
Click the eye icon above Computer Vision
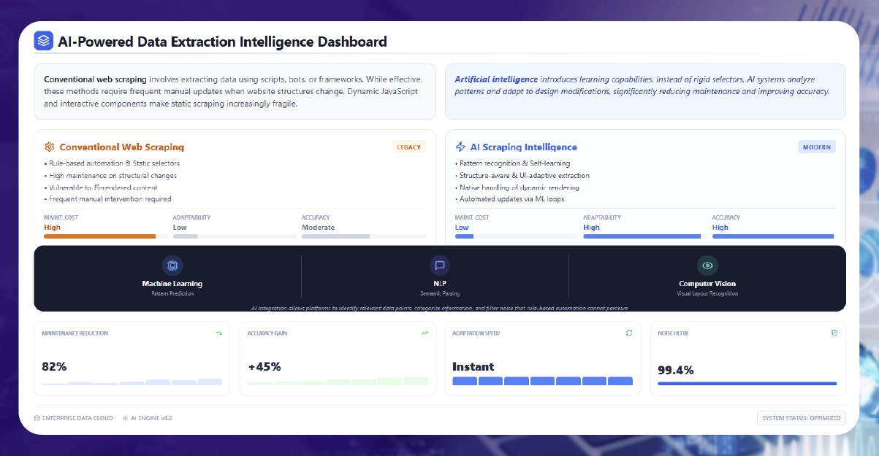click(x=707, y=265)
